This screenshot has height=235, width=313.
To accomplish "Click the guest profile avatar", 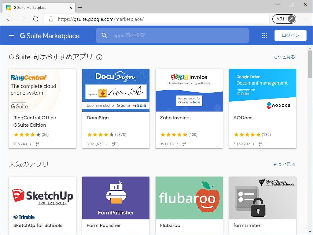I will pos(291,19).
